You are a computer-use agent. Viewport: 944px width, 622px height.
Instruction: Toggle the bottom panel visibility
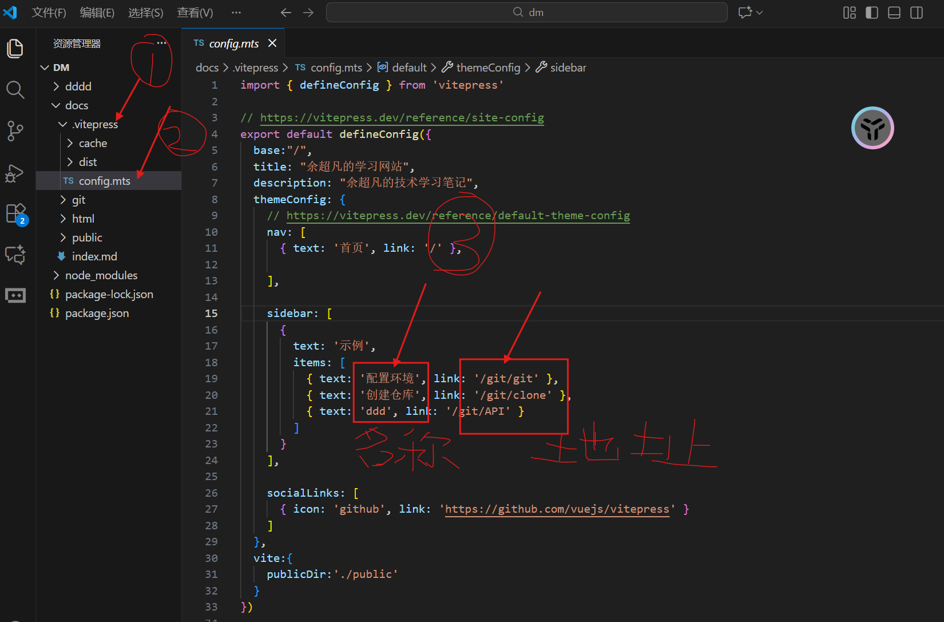coord(894,13)
